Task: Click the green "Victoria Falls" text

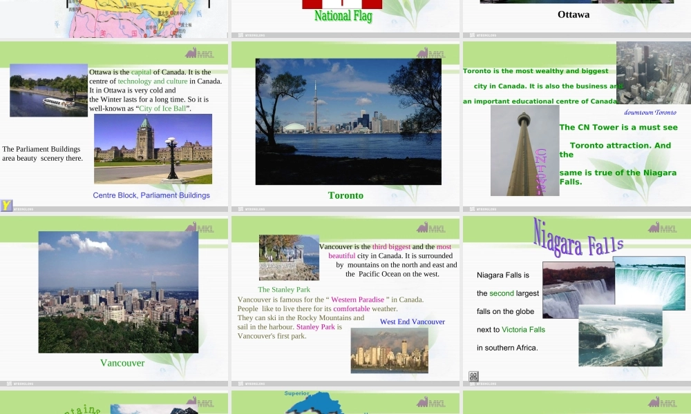Action: click(x=523, y=330)
